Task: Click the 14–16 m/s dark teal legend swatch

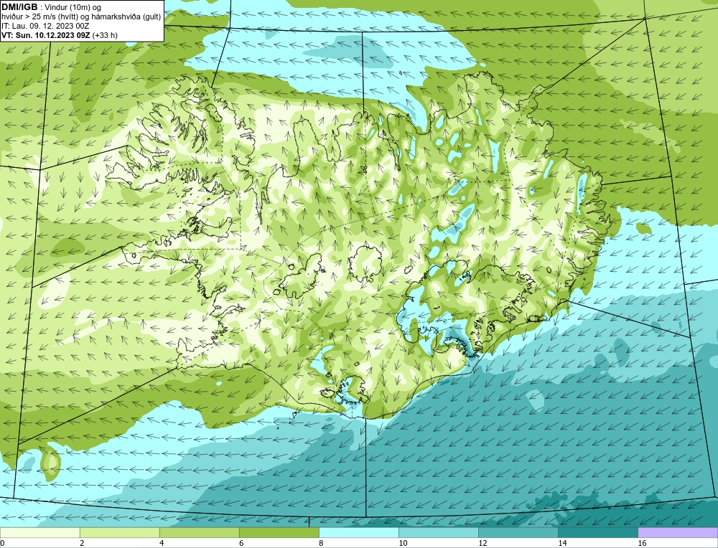Action: (x=598, y=532)
